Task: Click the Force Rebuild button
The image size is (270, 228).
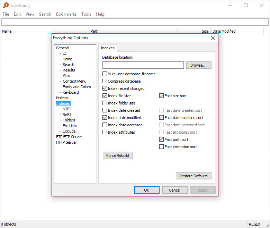Action: 118,155
